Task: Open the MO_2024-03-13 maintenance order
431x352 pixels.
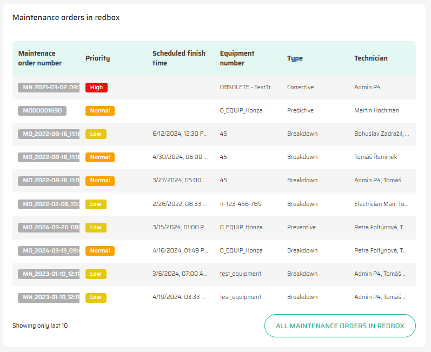Action: point(49,250)
